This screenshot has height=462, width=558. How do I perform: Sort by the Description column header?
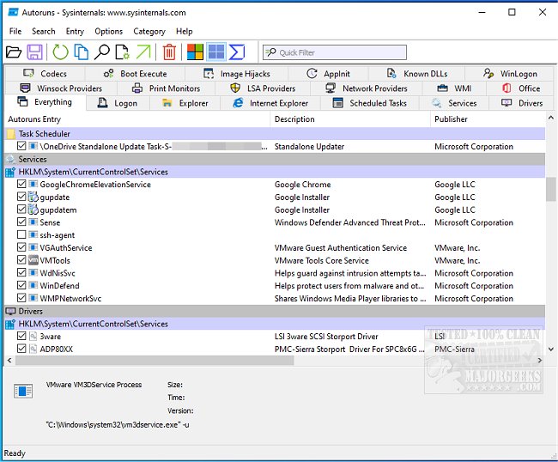click(294, 119)
